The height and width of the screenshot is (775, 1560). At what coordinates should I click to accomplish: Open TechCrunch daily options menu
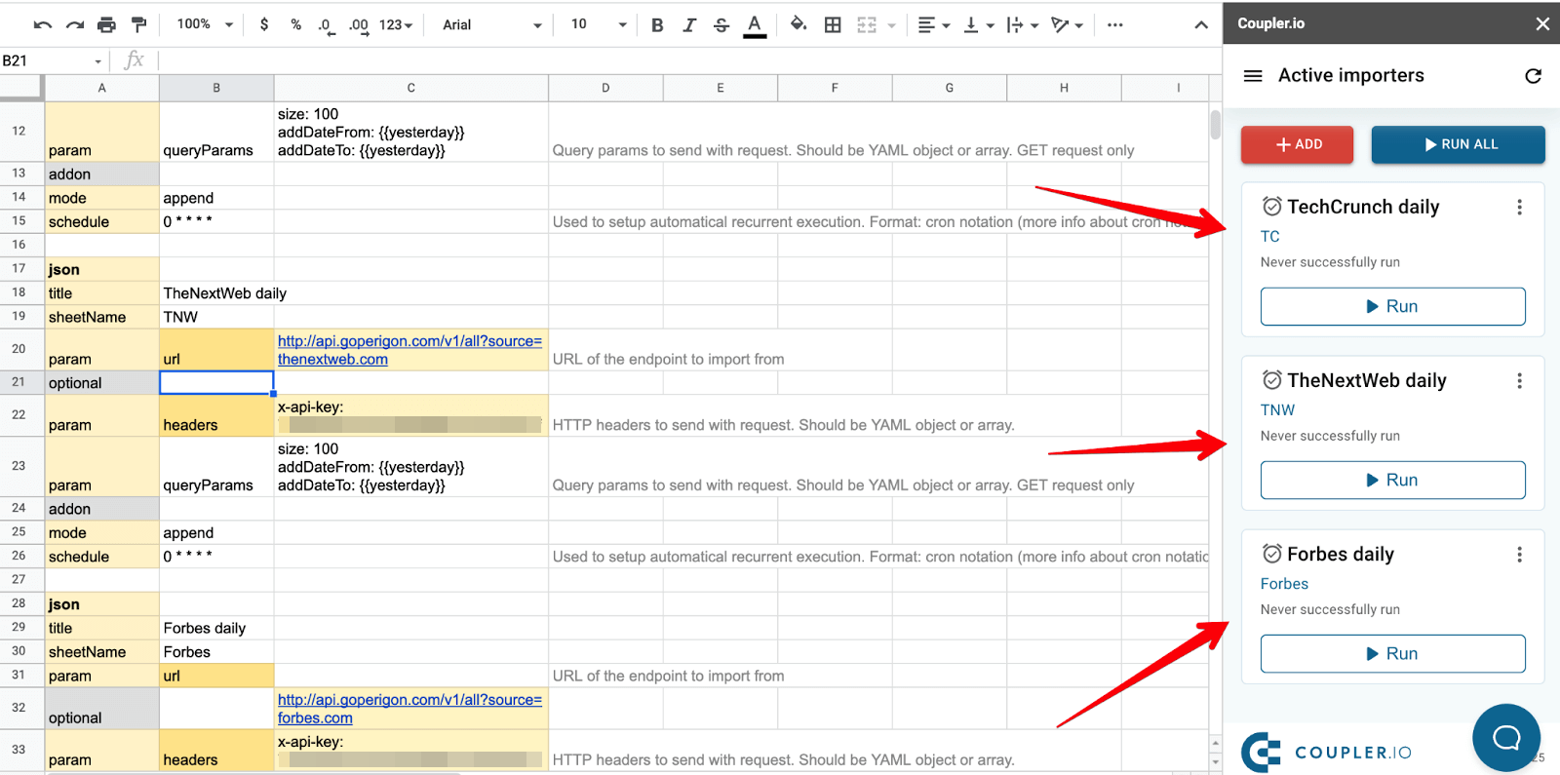1519,207
